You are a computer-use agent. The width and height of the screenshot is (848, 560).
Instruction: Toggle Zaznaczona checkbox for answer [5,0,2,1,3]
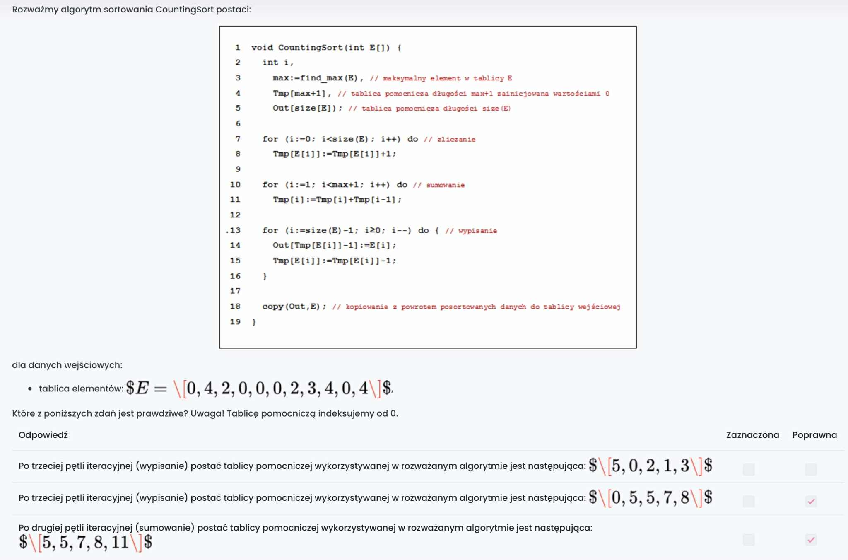[748, 469]
